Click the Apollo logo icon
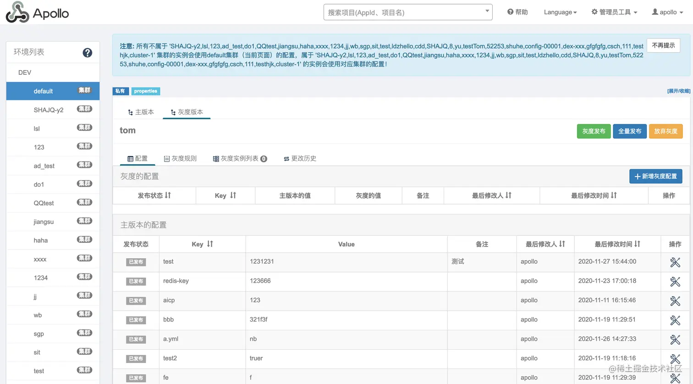Image resolution: width=693 pixels, height=384 pixels. pyautogui.click(x=17, y=12)
